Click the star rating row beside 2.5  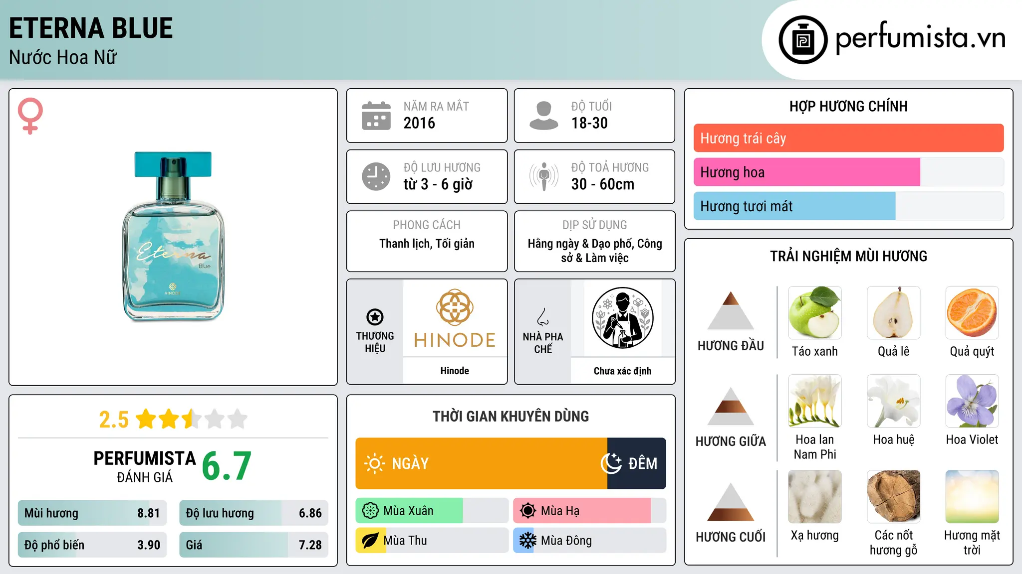(192, 419)
